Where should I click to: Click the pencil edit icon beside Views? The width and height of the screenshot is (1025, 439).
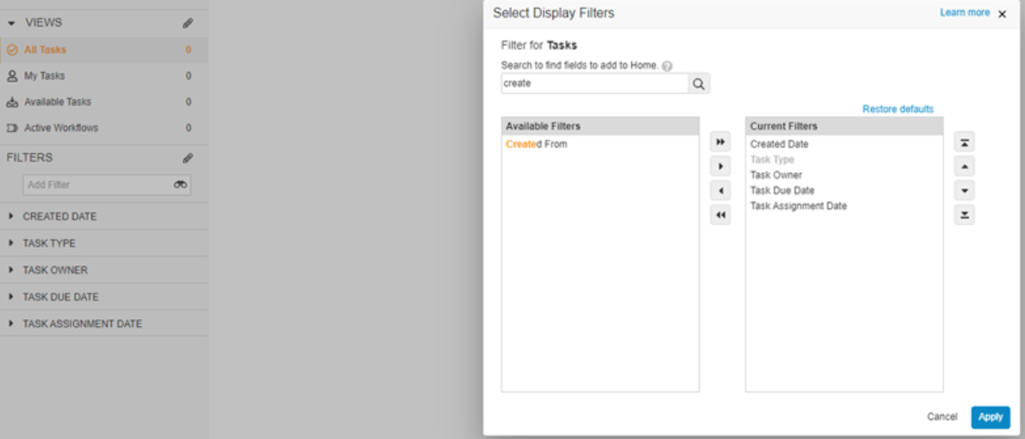pyautogui.click(x=187, y=23)
